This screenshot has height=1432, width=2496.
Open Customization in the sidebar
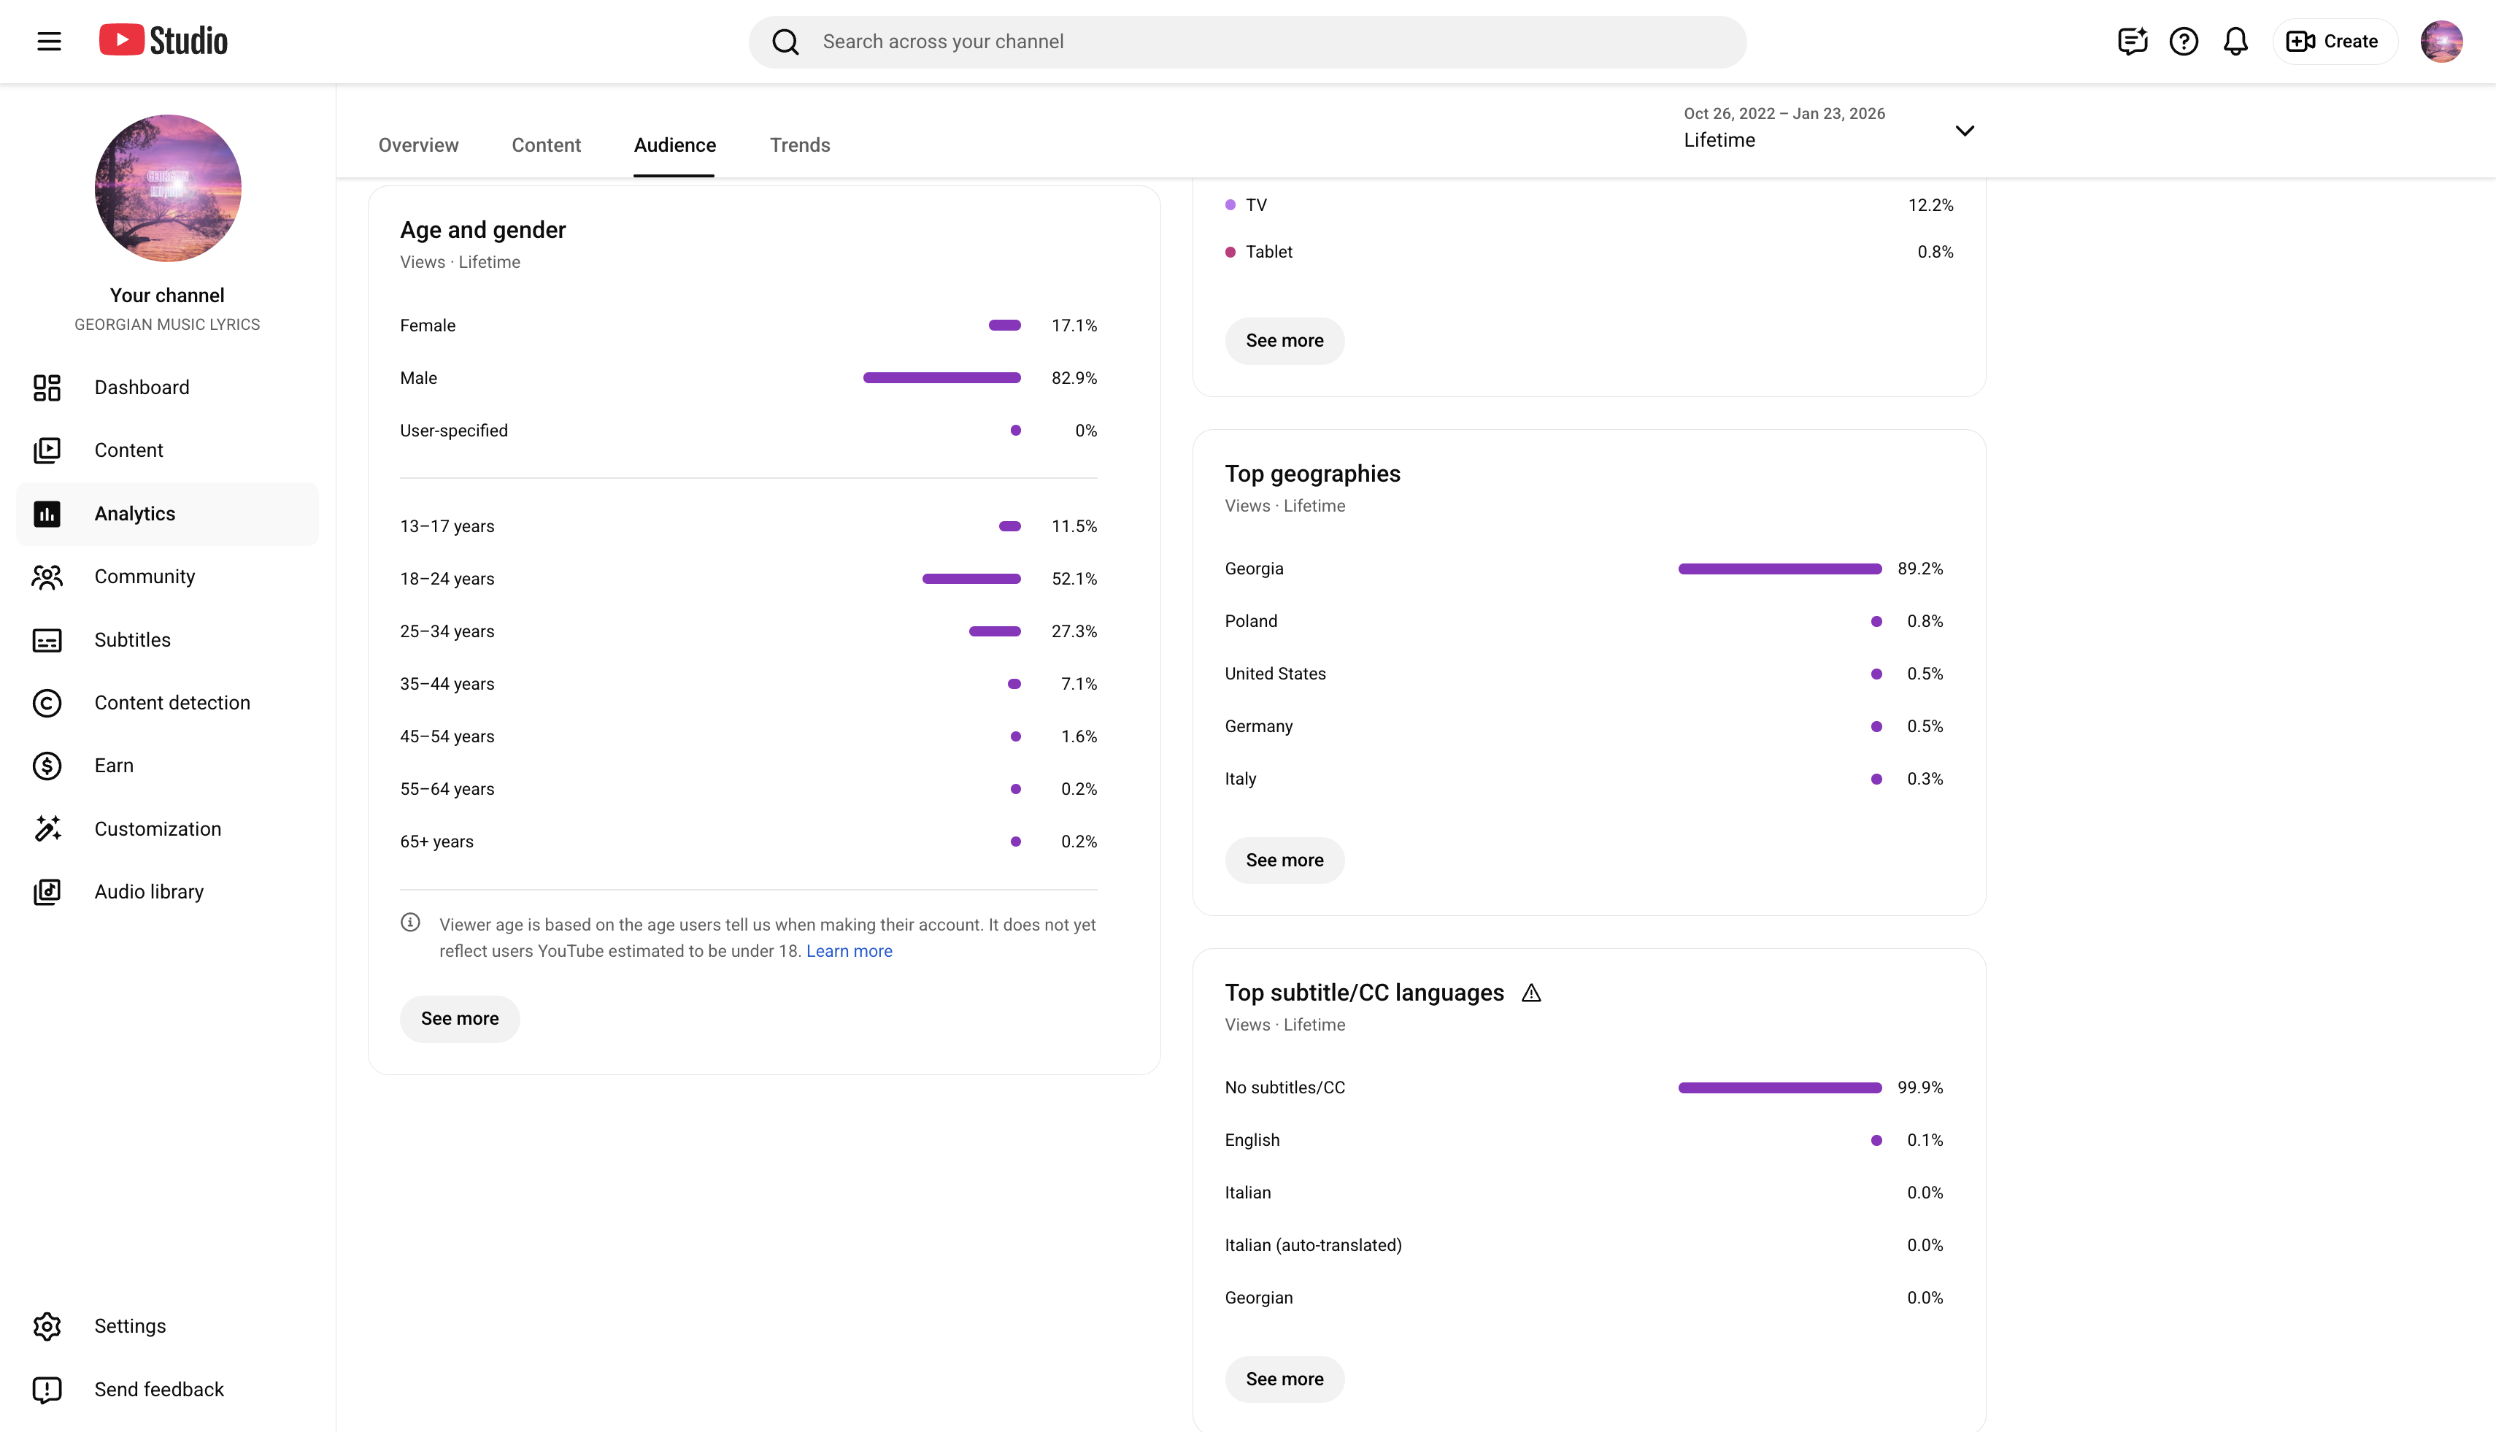coord(167,829)
